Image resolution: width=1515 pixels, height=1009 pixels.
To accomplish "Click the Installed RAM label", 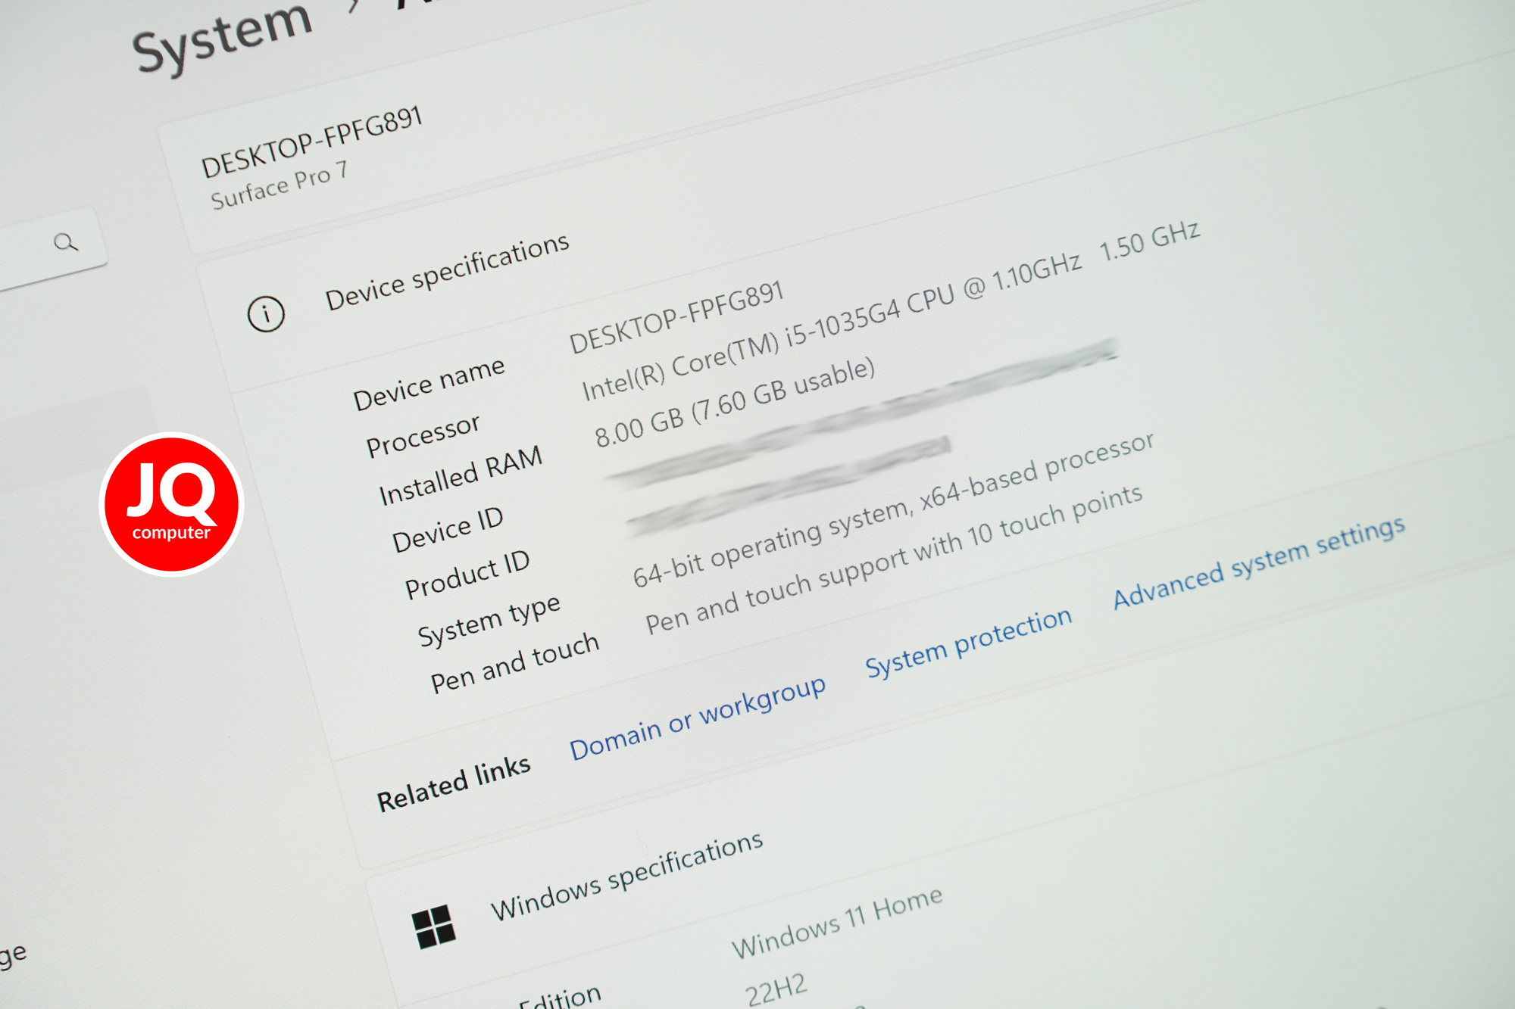I will coord(461,475).
